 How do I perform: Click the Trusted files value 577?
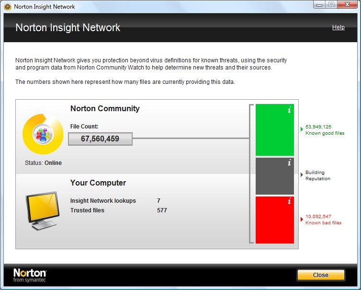pos(162,210)
